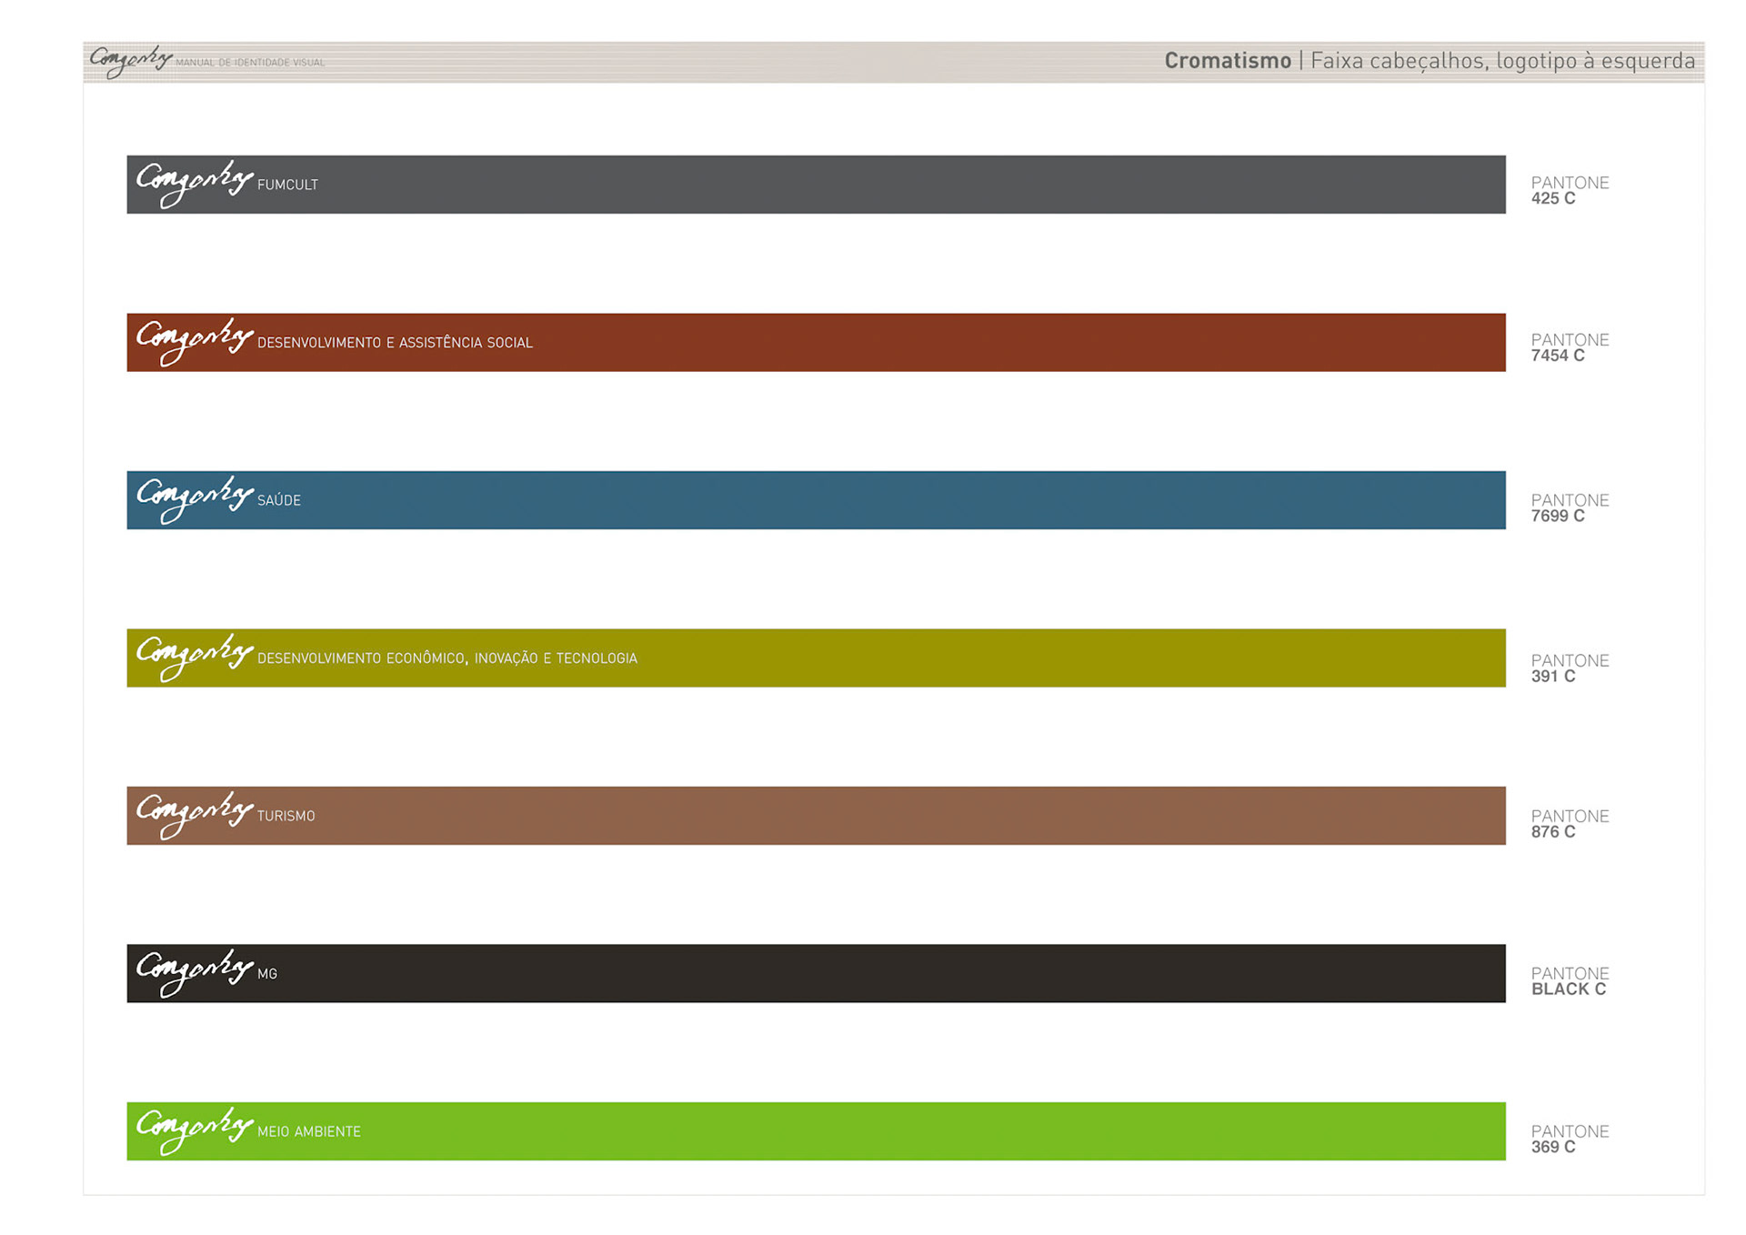This screenshot has height=1235, width=1746.
Task: Click the logo in the Saúde band
Action: click(195, 500)
